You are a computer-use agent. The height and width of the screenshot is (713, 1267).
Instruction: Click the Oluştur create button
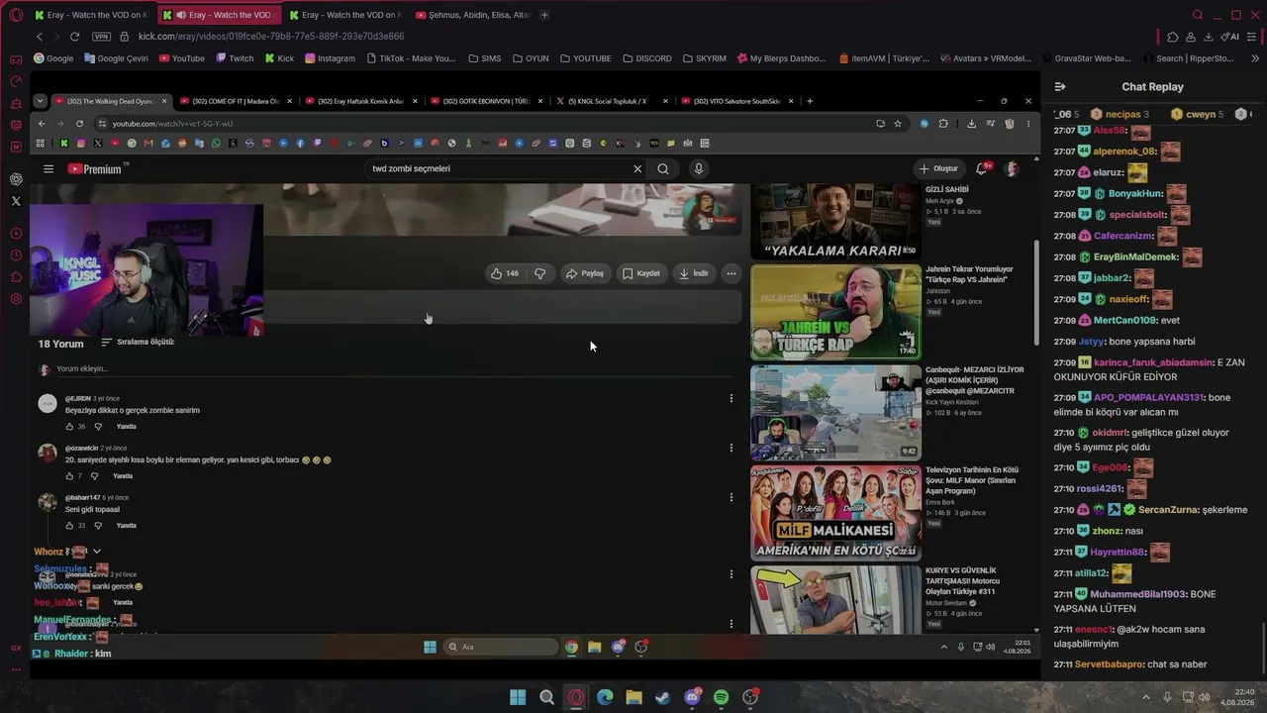[x=937, y=168]
